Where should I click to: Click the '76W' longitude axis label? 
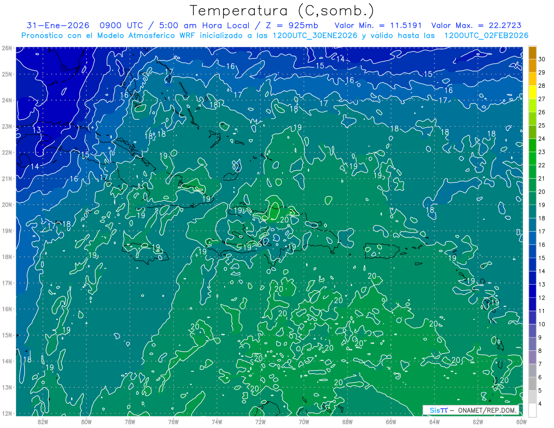(x=173, y=421)
